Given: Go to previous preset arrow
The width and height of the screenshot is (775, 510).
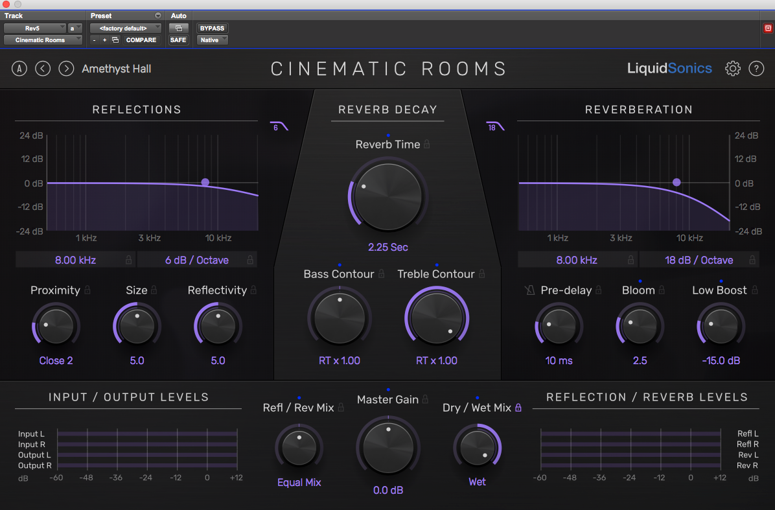Looking at the screenshot, I should (43, 69).
